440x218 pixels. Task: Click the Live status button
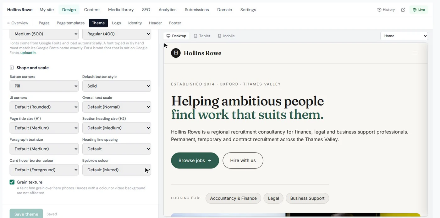tap(419, 10)
